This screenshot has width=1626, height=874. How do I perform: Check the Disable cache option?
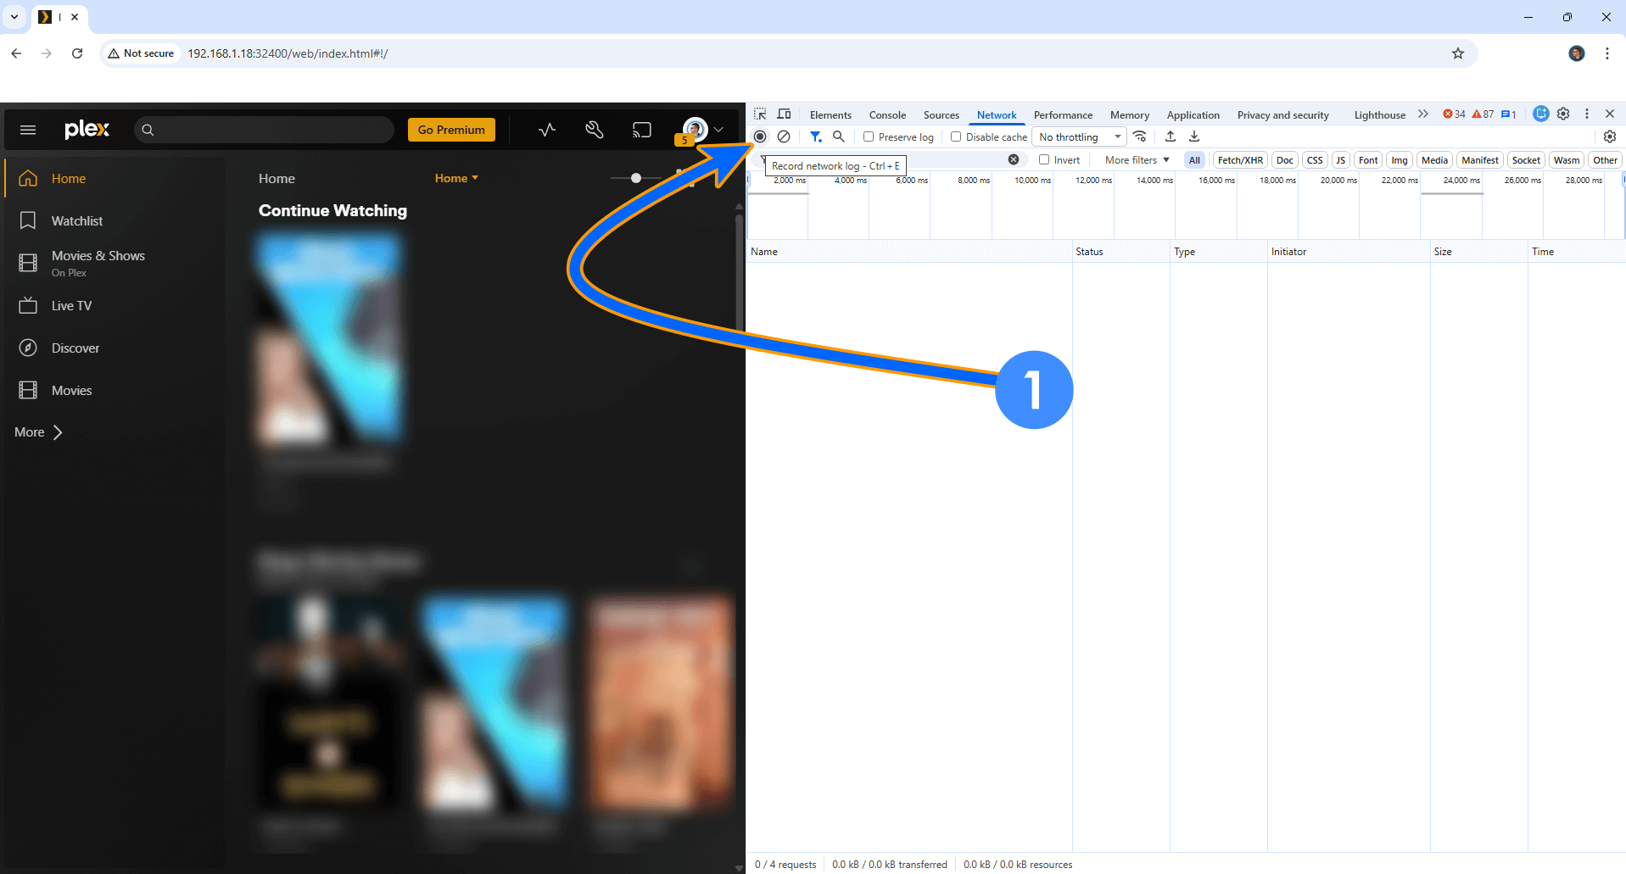coord(956,136)
